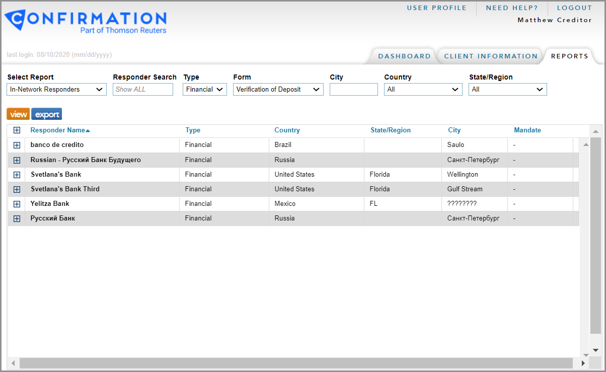The height and width of the screenshot is (372, 606).
Task: Click the blue export button
Action: (x=47, y=114)
